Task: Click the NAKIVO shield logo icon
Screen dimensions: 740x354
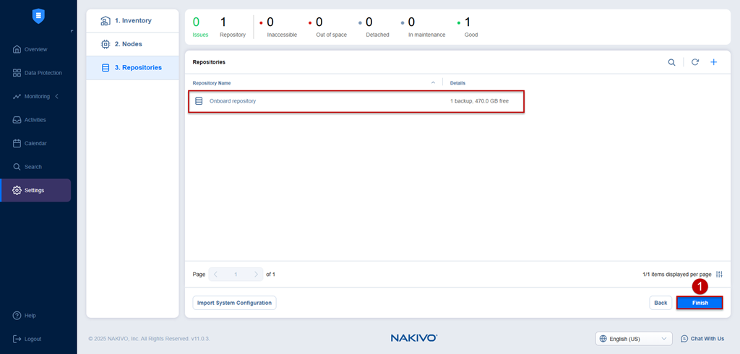Action: 38,16
